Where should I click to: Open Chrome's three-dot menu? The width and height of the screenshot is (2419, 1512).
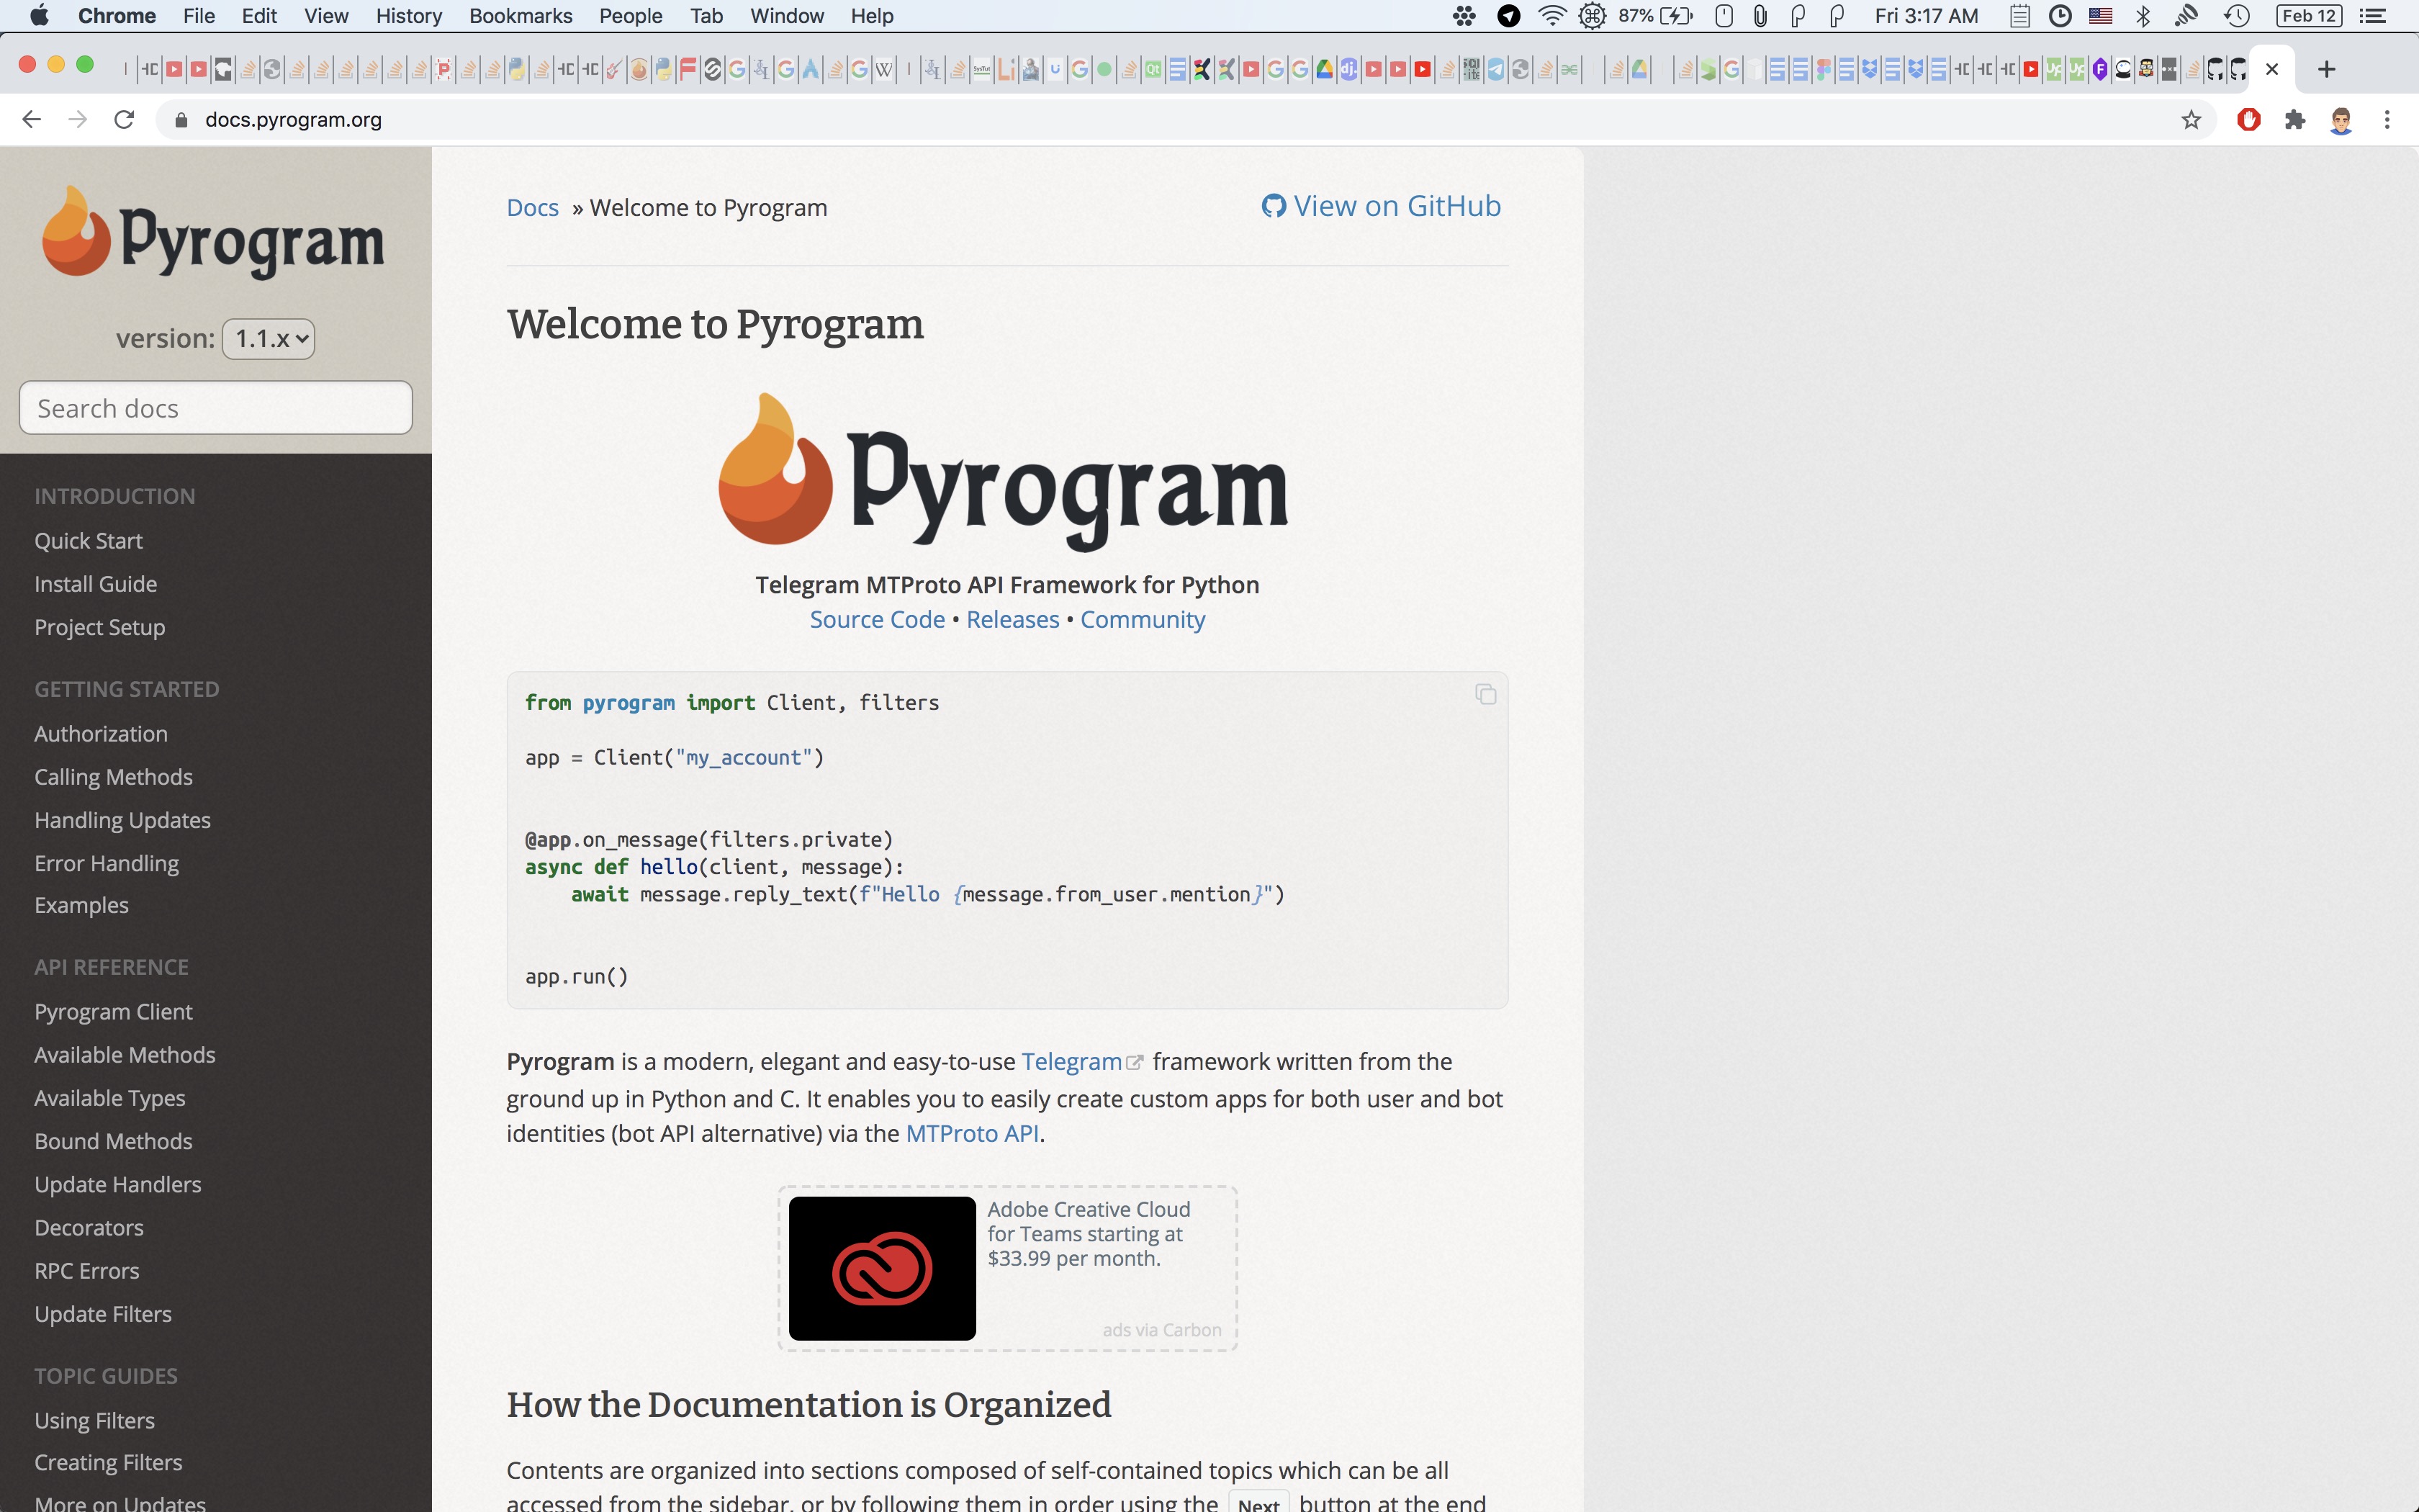(2387, 120)
